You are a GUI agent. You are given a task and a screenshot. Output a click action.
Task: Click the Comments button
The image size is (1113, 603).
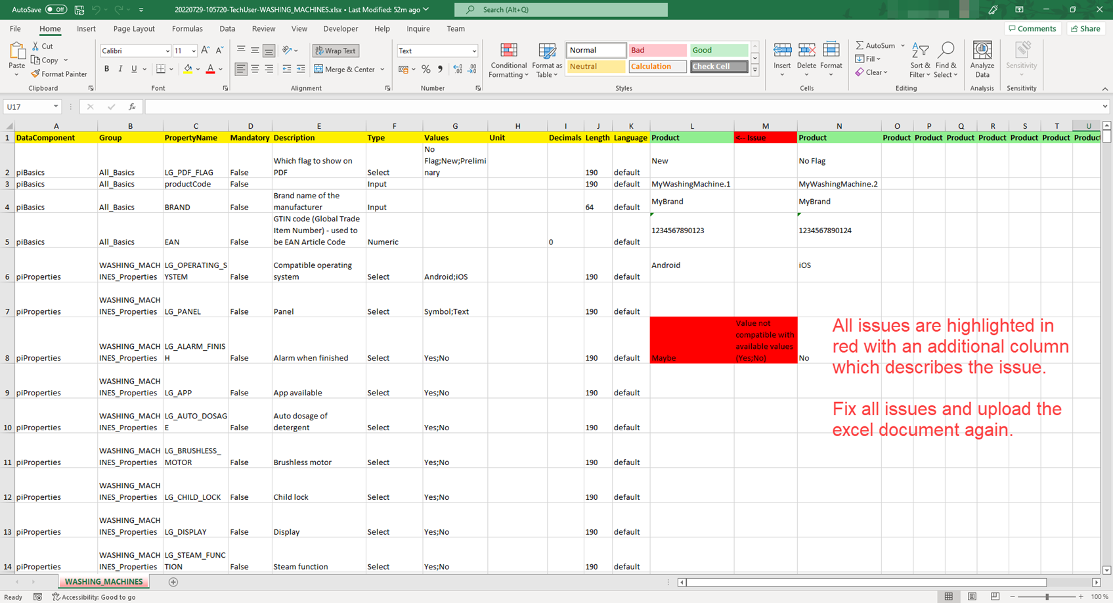point(1032,29)
